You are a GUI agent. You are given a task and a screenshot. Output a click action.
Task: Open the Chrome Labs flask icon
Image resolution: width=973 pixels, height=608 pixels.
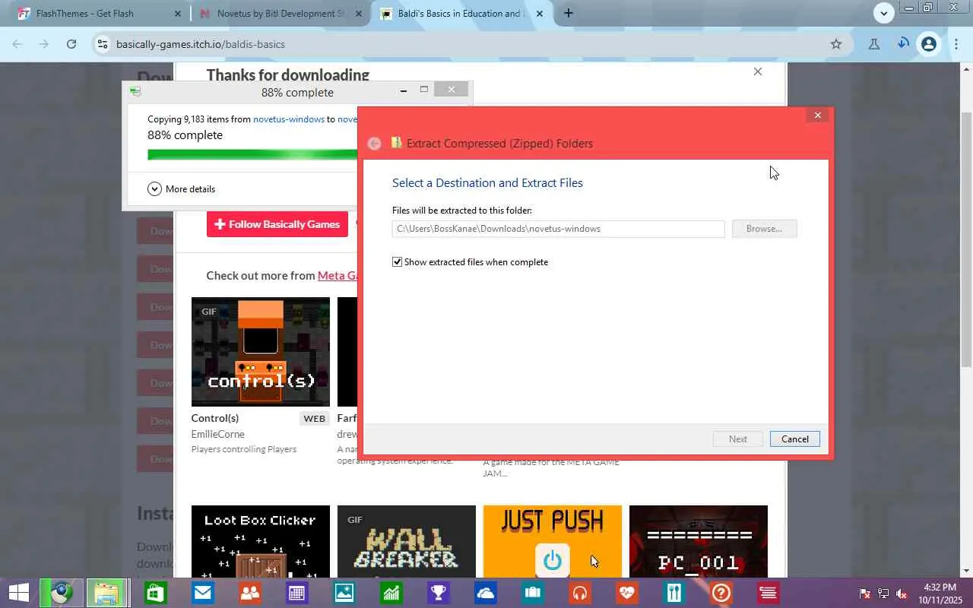[x=873, y=44]
